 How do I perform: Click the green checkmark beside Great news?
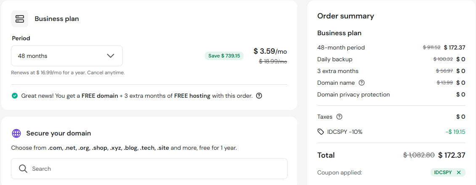14,96
